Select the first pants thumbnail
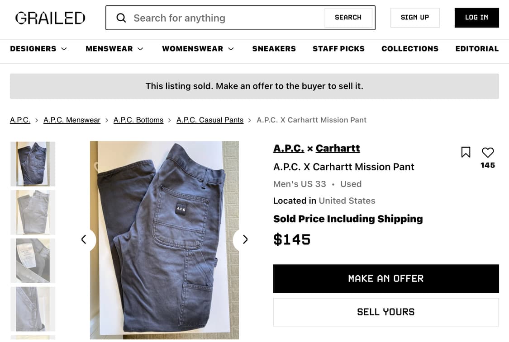Viewport: 509px width, 342px height. pyautogui.click(x=33, y=164)
